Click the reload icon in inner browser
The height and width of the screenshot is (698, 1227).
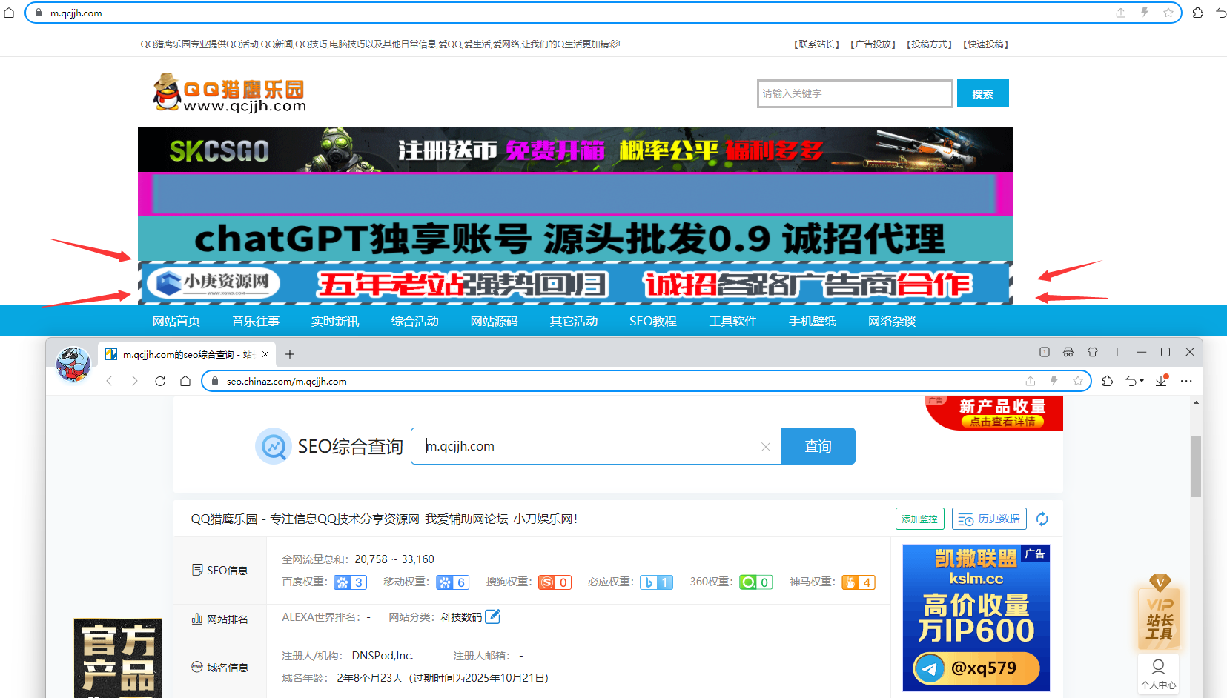click(x=160, y=381)
